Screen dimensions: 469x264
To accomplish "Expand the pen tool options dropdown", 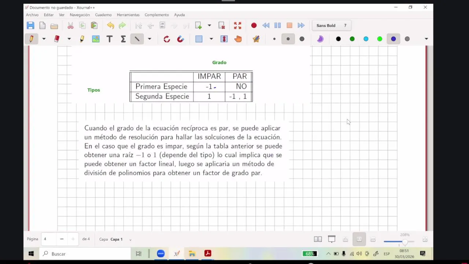I will pos(44,39).
